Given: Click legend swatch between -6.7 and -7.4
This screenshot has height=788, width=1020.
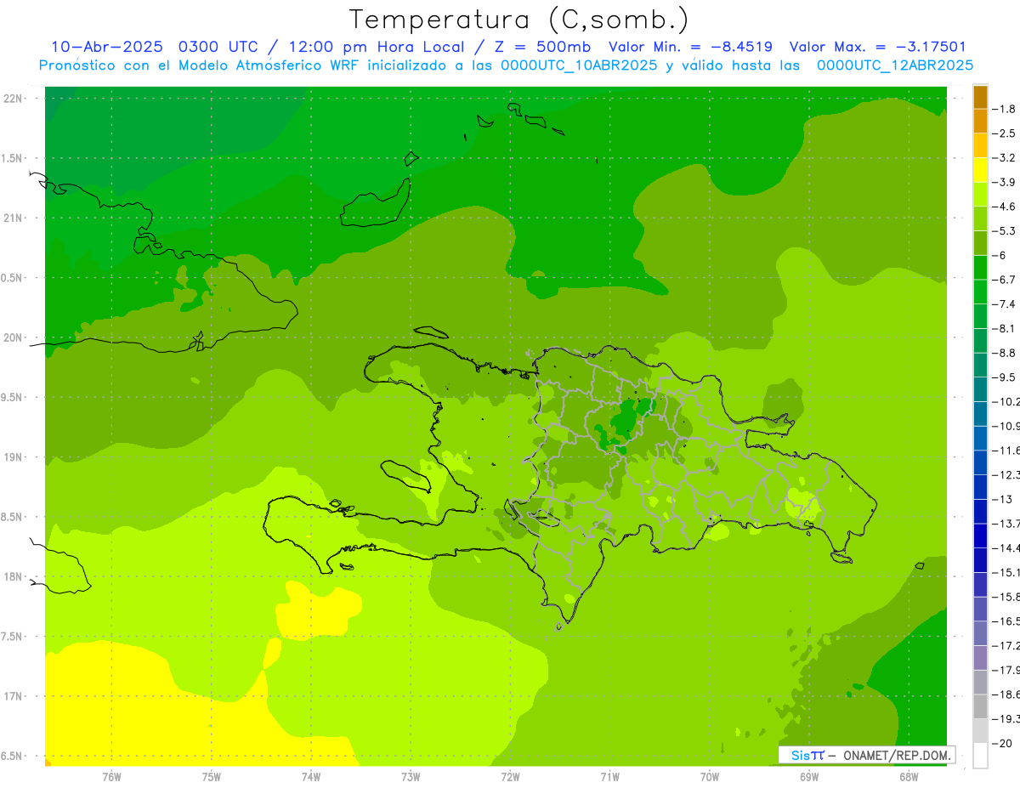Looking at the screenshot, I should click(x=980, y=292).
